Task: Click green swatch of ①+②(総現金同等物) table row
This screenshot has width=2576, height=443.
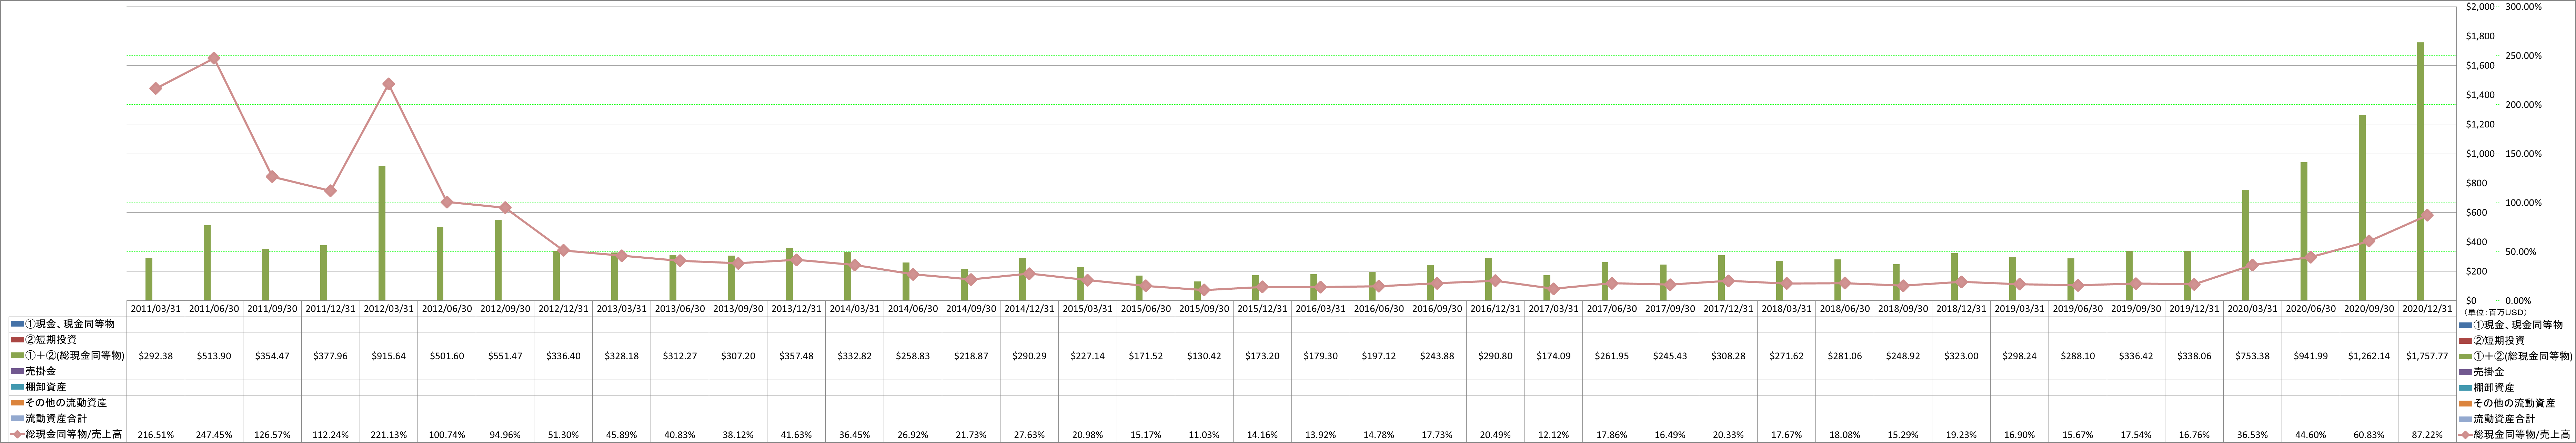Action: [17, 356]
